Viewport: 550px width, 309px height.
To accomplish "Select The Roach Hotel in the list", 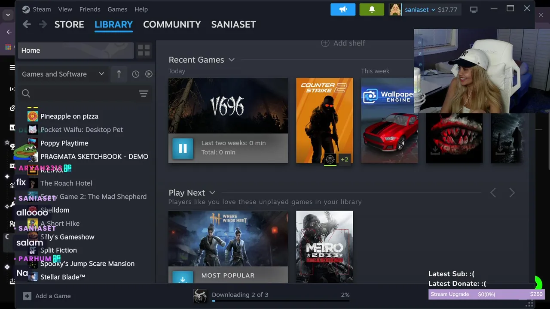I will click(66, 183).
